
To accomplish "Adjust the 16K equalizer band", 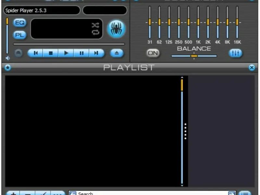I will (x=237, y=22).
